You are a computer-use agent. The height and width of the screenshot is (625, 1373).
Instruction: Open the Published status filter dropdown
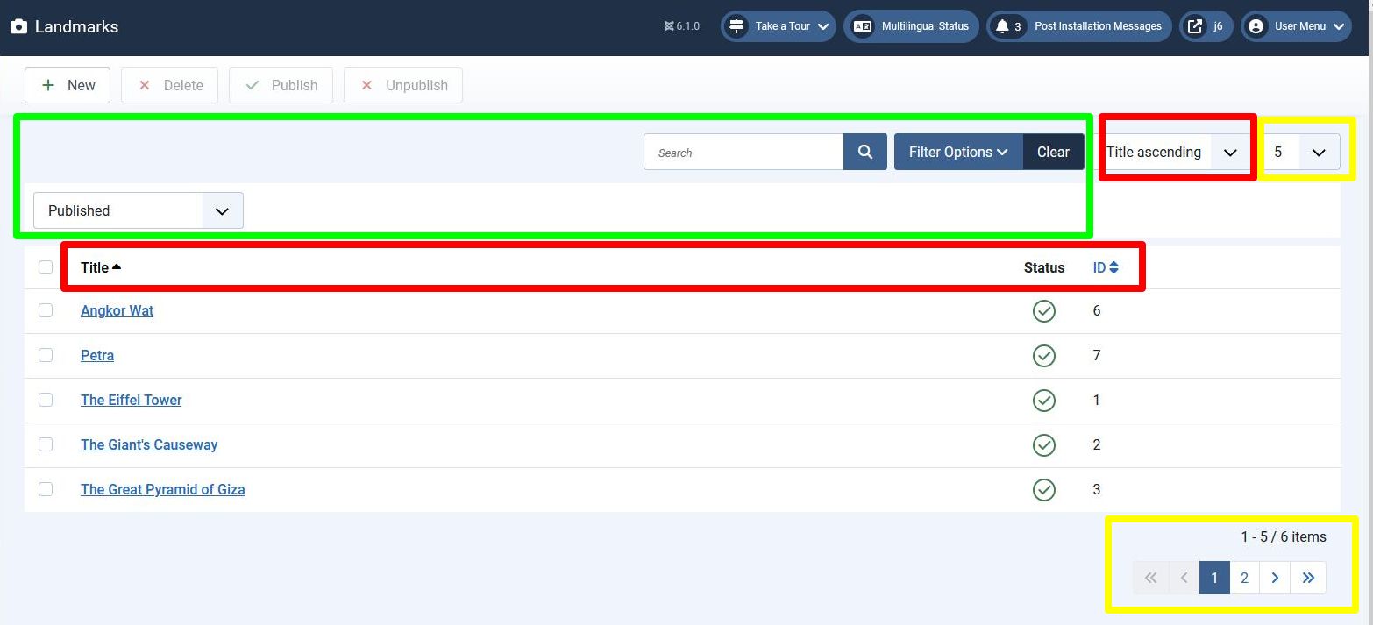[x=139, y=210]
